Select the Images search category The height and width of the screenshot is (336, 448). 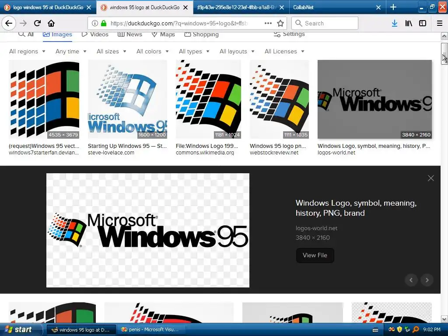57,34
